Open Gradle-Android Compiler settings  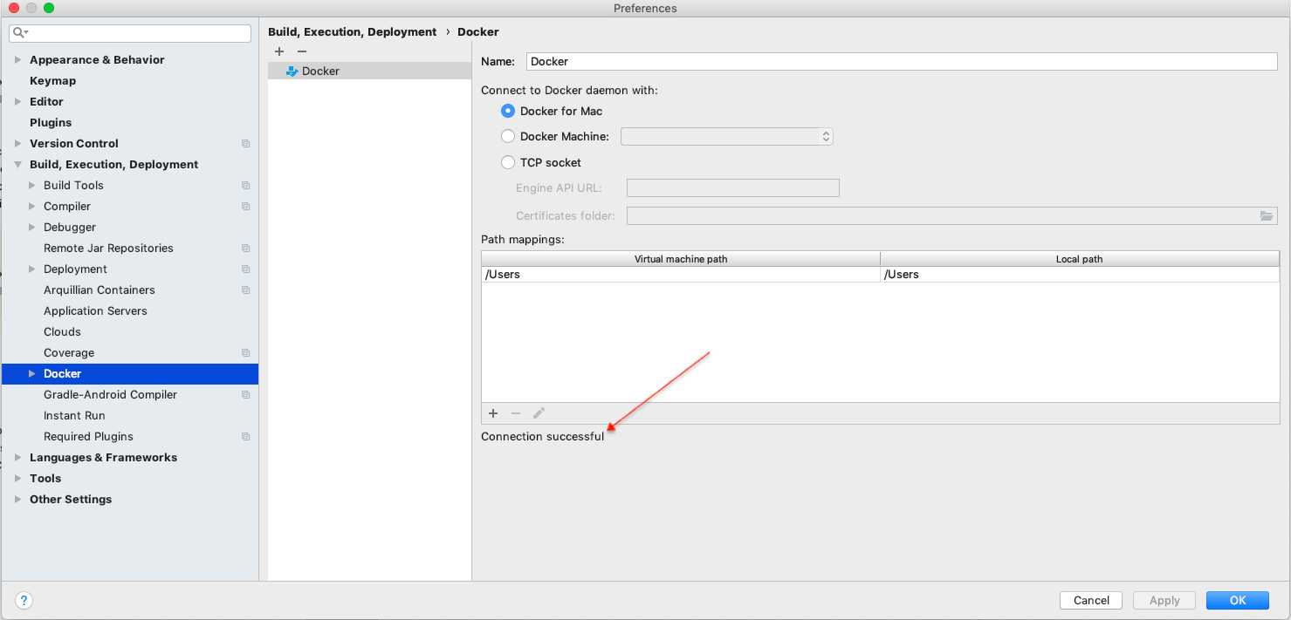click(x=110, y=394)
